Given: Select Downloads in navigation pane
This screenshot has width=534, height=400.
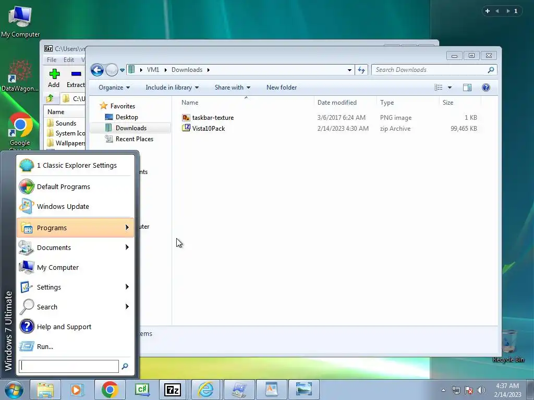Looking at the screenshot, I should 130,128.
